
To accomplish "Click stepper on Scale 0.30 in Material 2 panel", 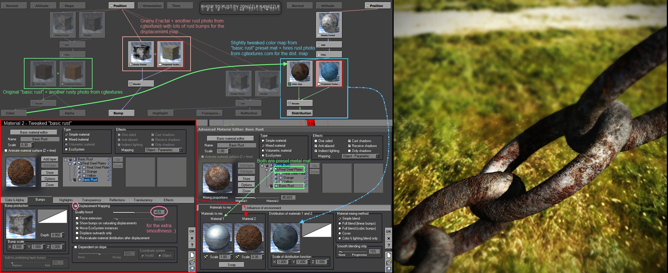I will (32, 145).
